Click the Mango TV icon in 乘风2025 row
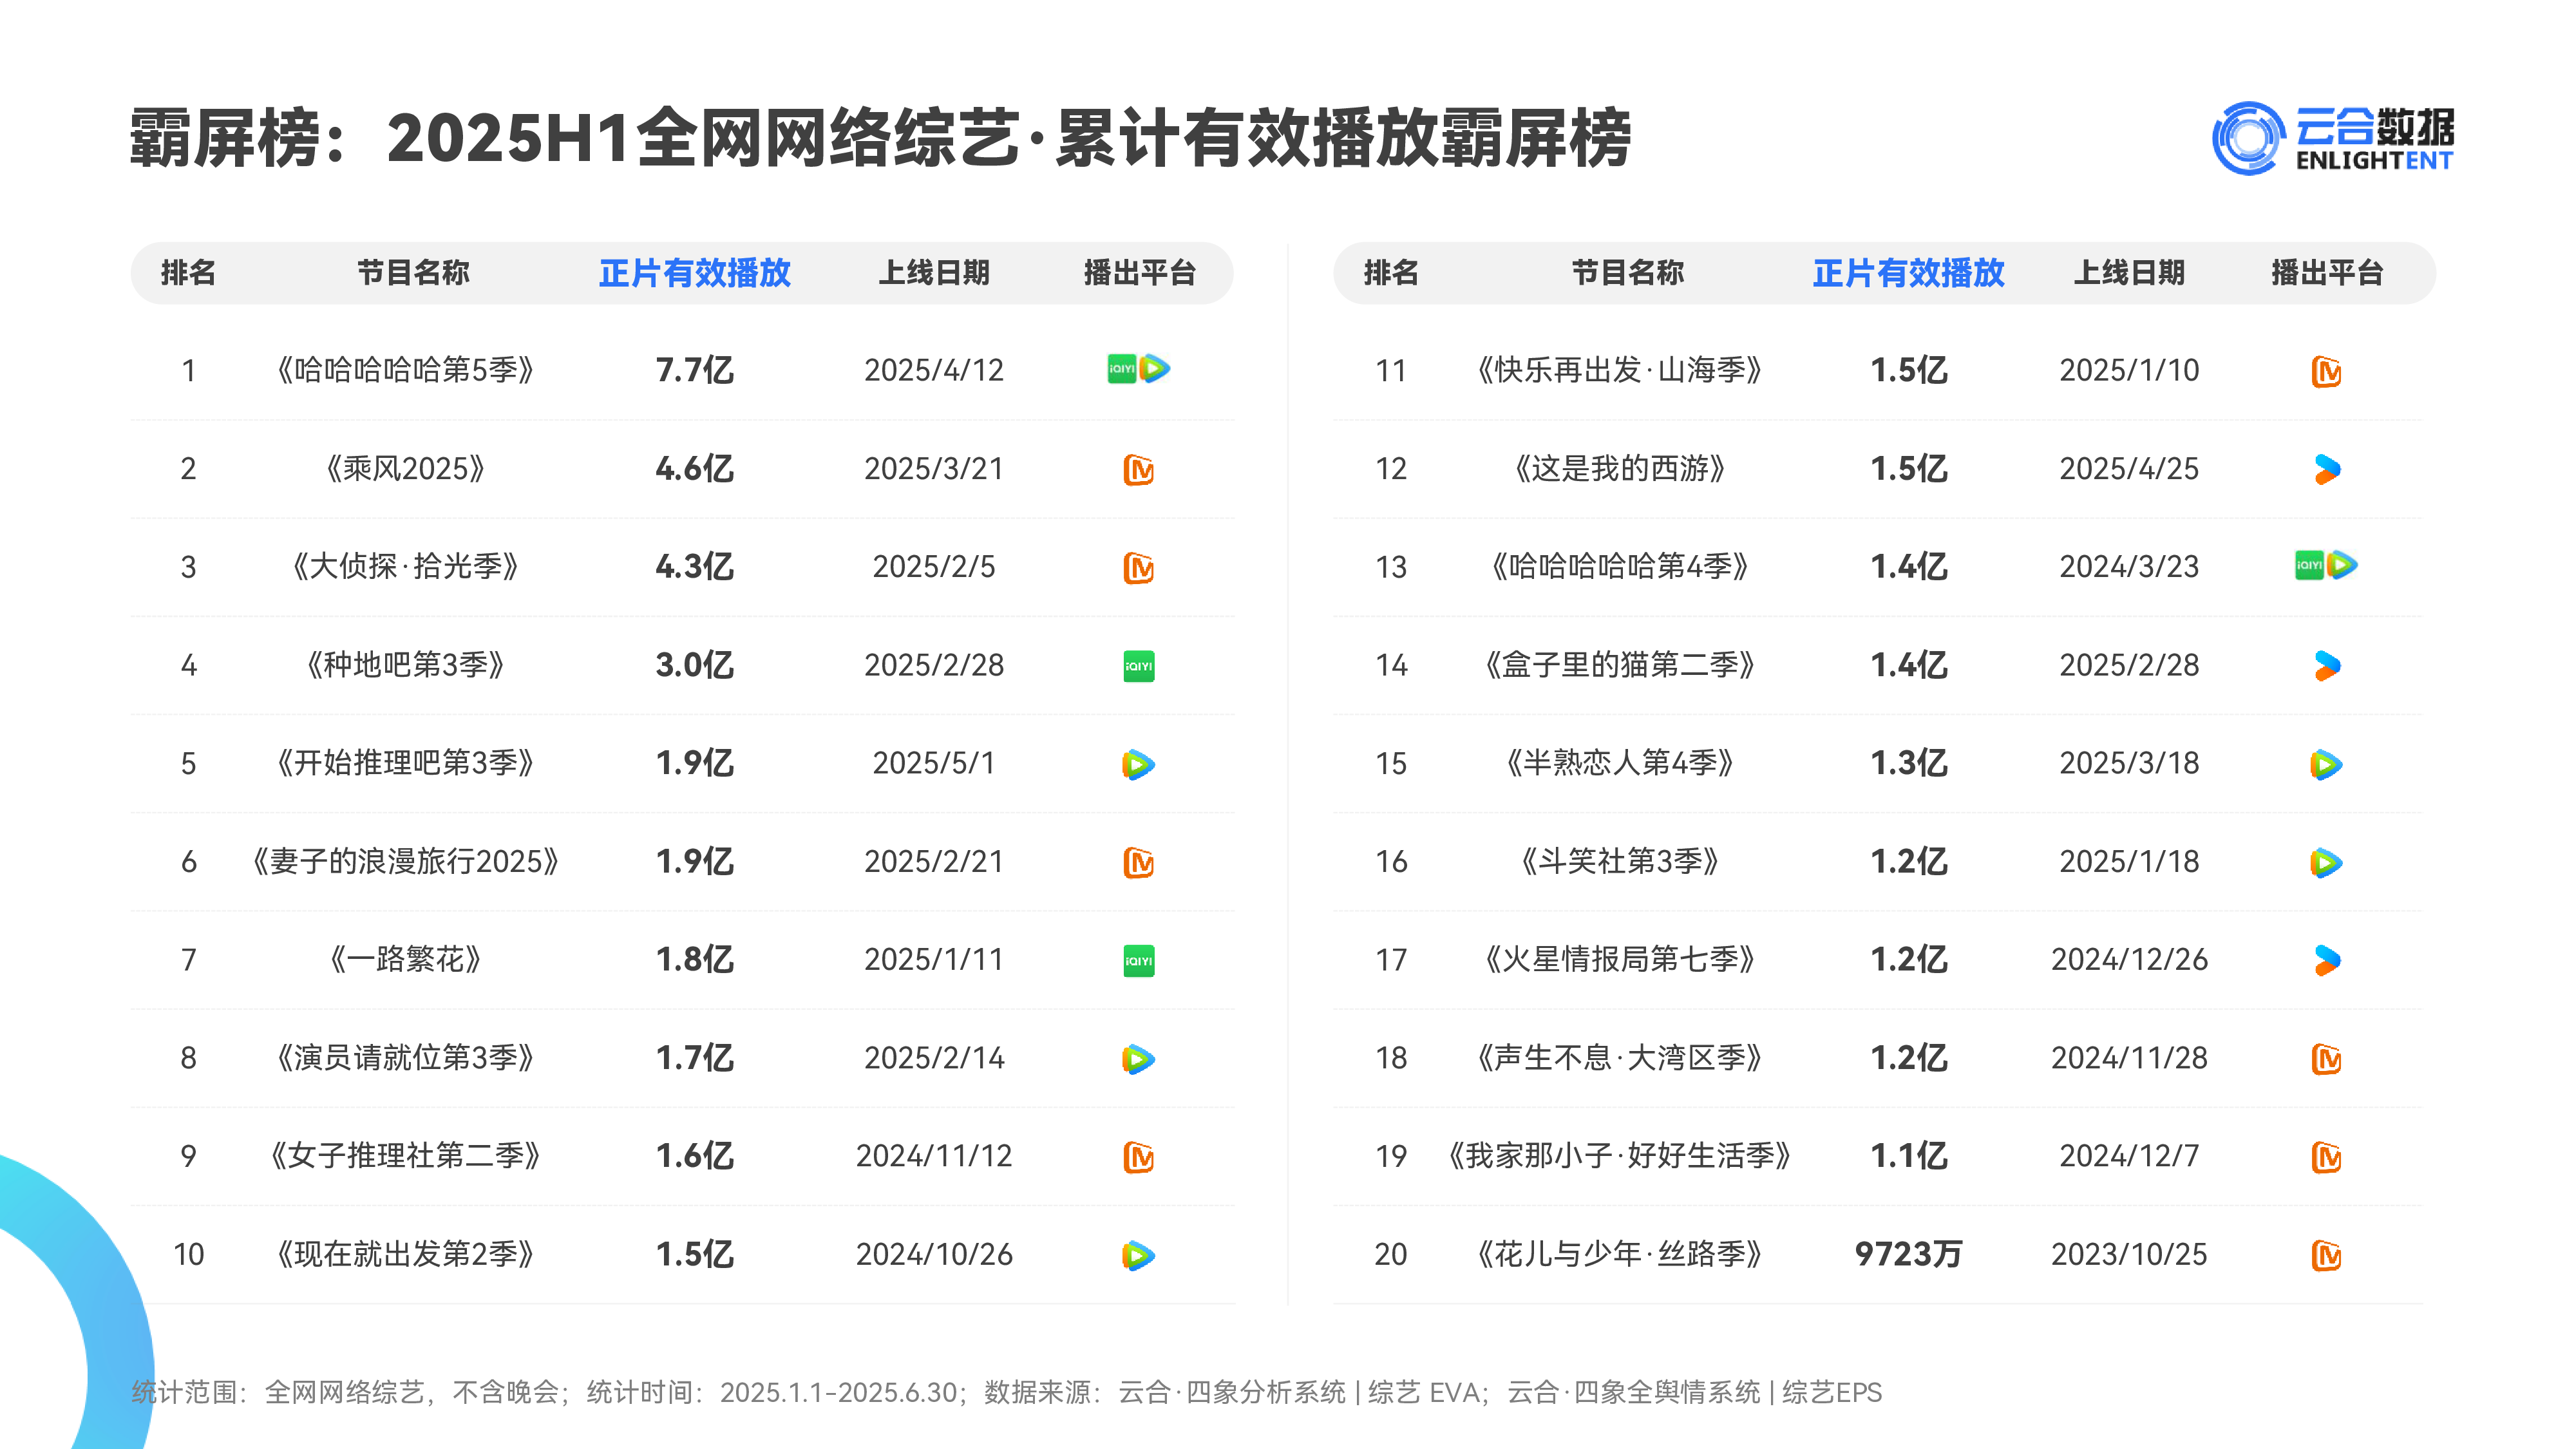This screenshot has height=1449, width=2576. pos(1138,469)
